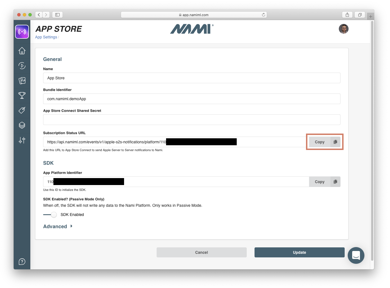Click the Update button
This screenshot has height=288, width=390.
click(300, 252)
